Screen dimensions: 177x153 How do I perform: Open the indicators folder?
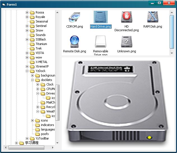pyautogui.click(x=47, y=125)
